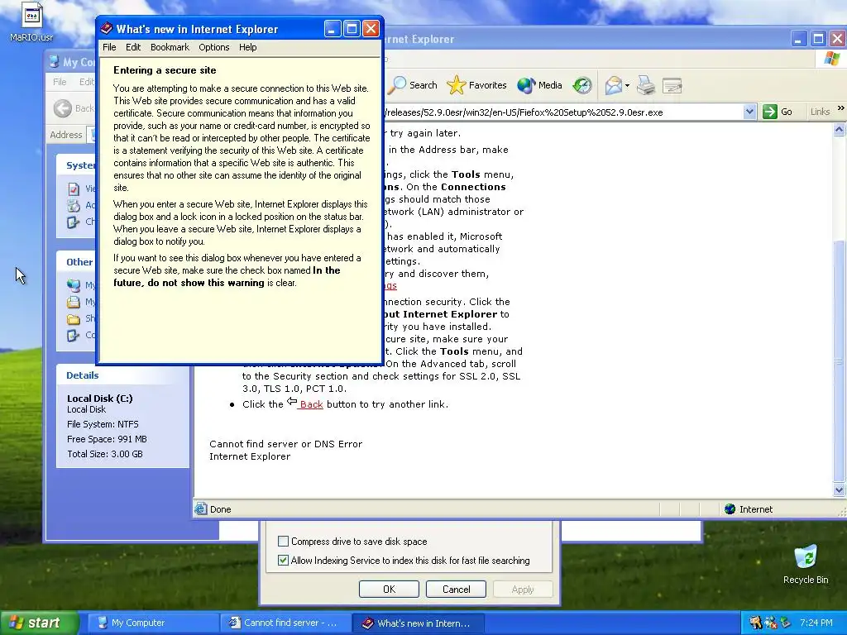Click the Windows flag logo in Internet Explorer

coord(832,59)
